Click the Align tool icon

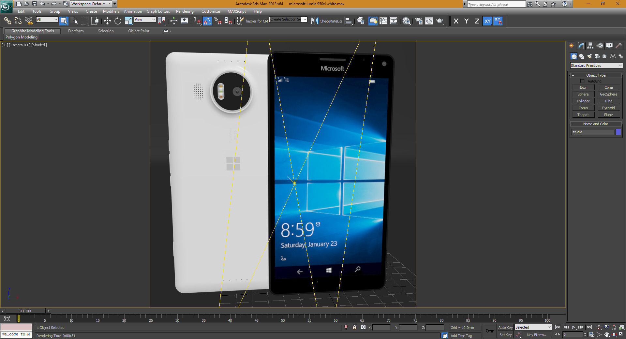pos(349,21)
